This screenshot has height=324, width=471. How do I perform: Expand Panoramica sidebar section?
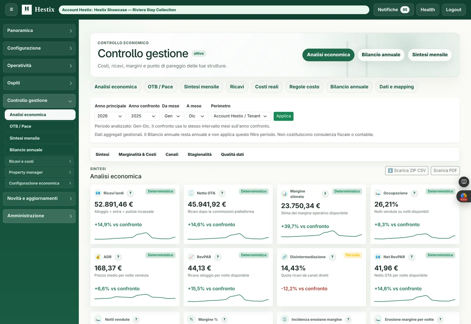pos(39,31)
